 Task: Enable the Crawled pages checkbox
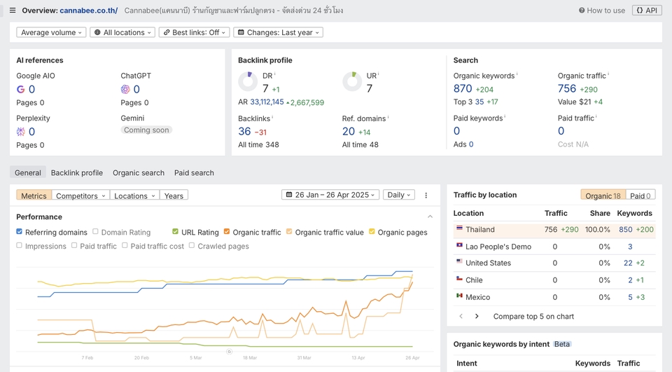pos(192,245)
